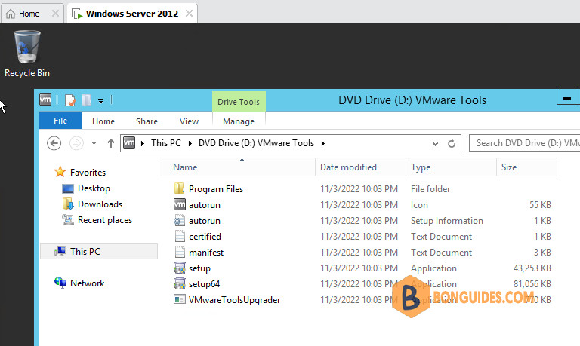Click the 'VMwareToolsUpgrader' file name
Image resolution: width=580 pixels, height=346 pixels.
click(x=235, y=300)
